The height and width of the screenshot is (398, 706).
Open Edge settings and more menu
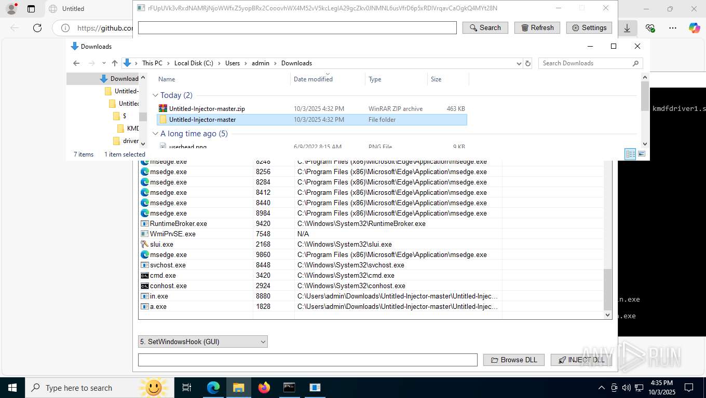tap(673, 28)
